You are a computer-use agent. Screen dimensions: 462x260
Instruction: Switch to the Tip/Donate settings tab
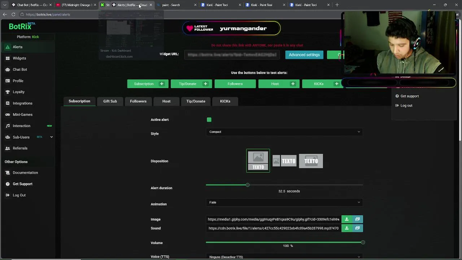click(196, 101)
